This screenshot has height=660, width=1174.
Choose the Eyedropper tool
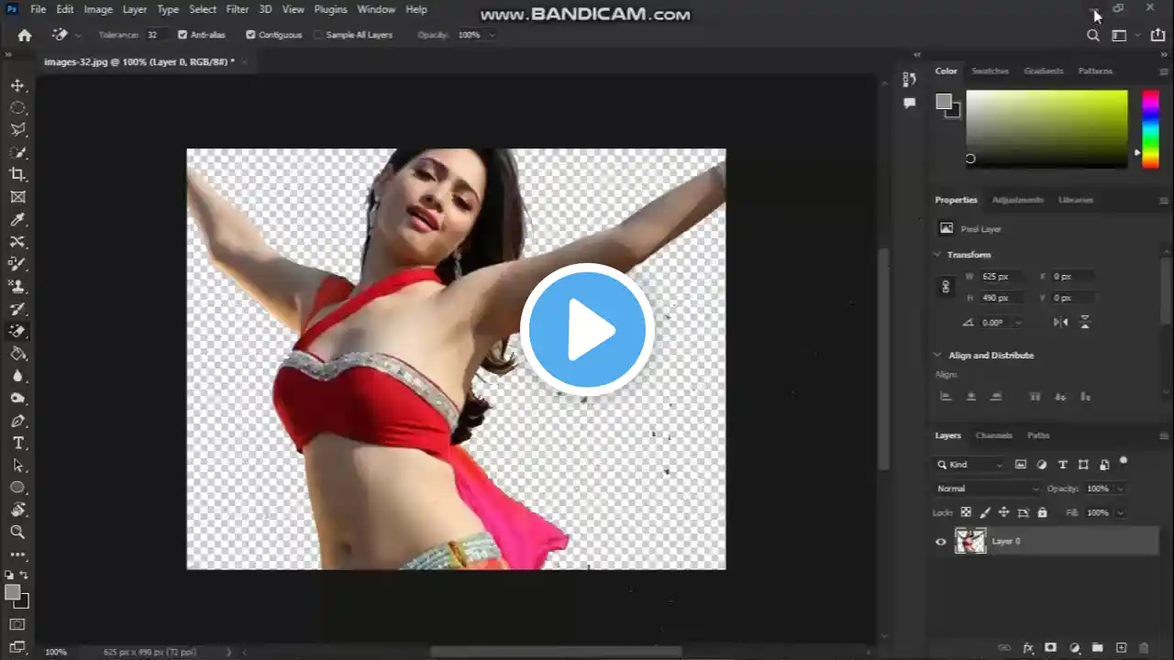coord(18,219)
